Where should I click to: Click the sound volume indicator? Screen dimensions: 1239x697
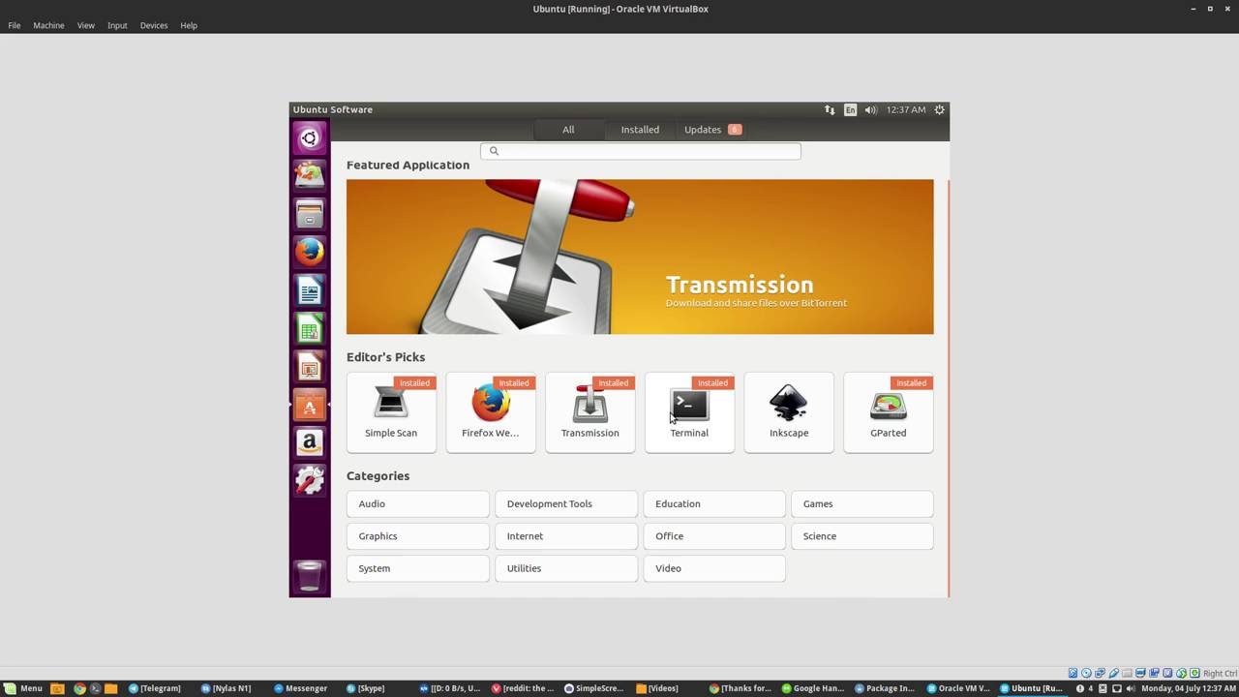point(870,109)
